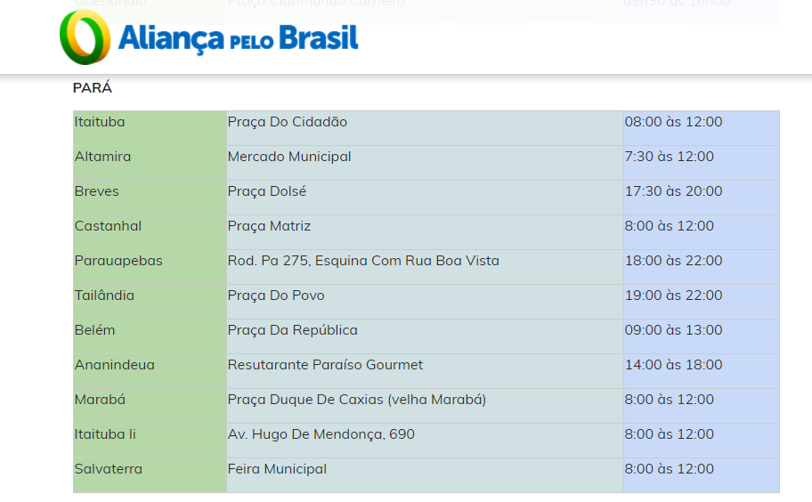
Task: Select the Breves city cell
Action: click(x=96, y=191)
